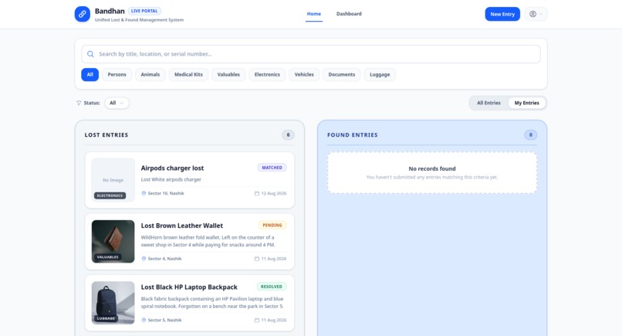
Task: Filter by Luggage category
Action: (x=380, y=75)
